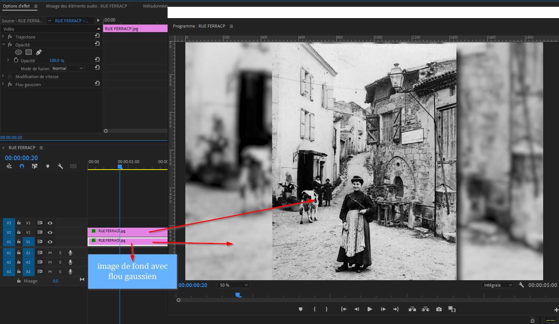Click the Mixage volume value 0.0
The width and height of the screenshot is (559, 324).
55,281
